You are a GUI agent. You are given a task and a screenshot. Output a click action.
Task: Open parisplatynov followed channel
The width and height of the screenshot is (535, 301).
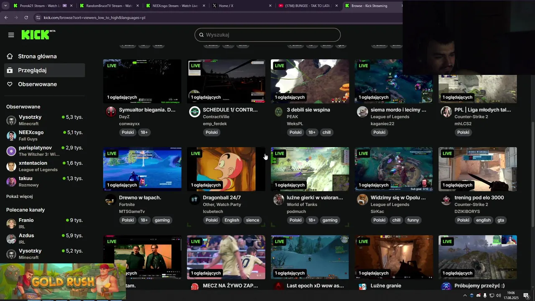[x=44, y=151]
